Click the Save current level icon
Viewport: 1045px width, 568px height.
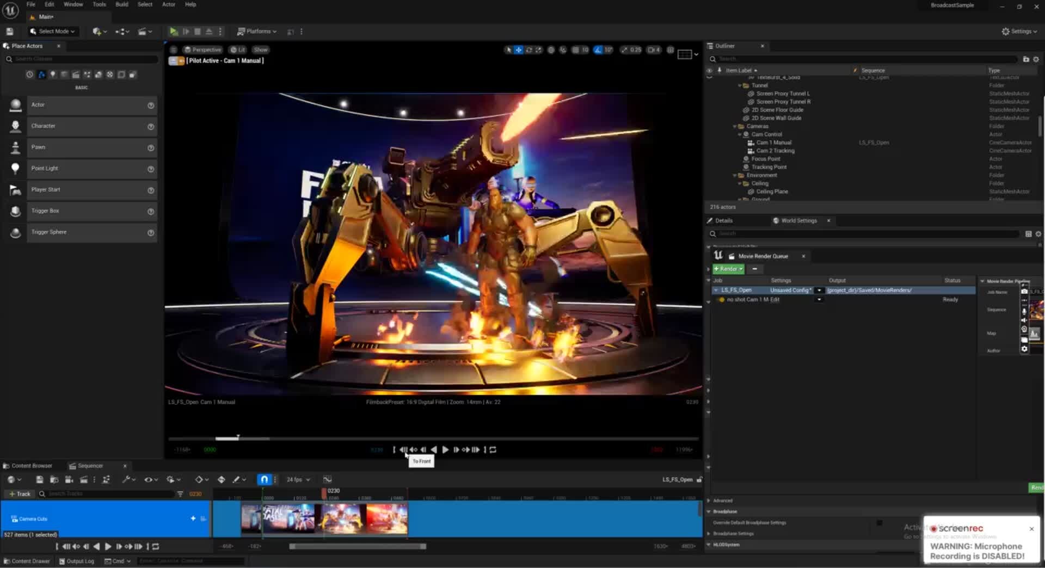point(9,31)
